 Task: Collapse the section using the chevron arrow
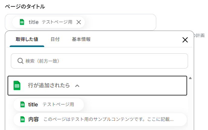[77, 86]
